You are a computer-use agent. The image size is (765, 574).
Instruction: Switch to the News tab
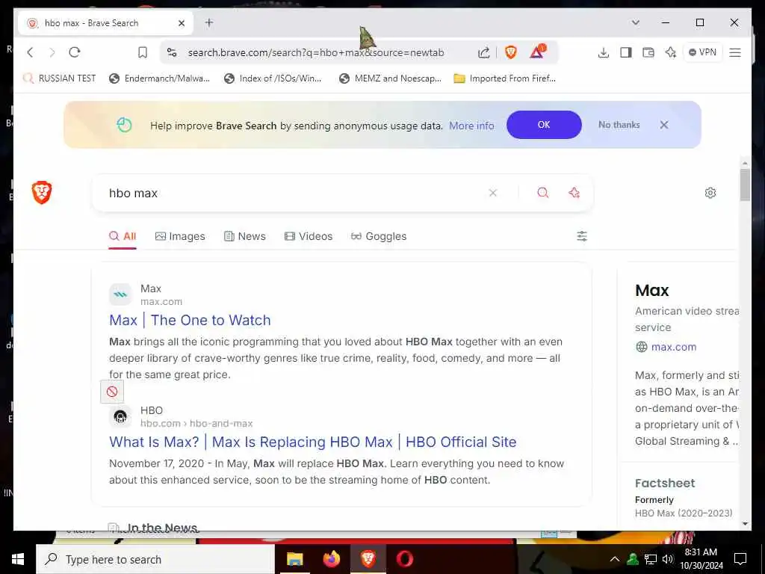(245, 236)
